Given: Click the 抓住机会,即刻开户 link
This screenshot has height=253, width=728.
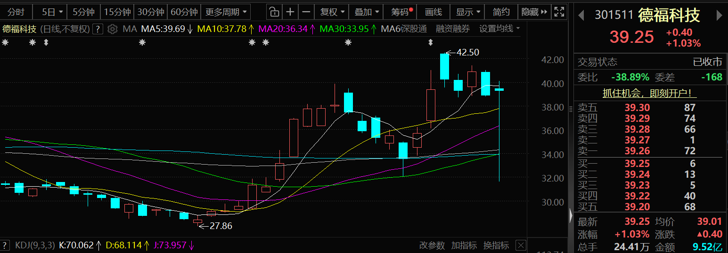Looking at the screenshot, I should pyautogui.click(x=650, y=93).
